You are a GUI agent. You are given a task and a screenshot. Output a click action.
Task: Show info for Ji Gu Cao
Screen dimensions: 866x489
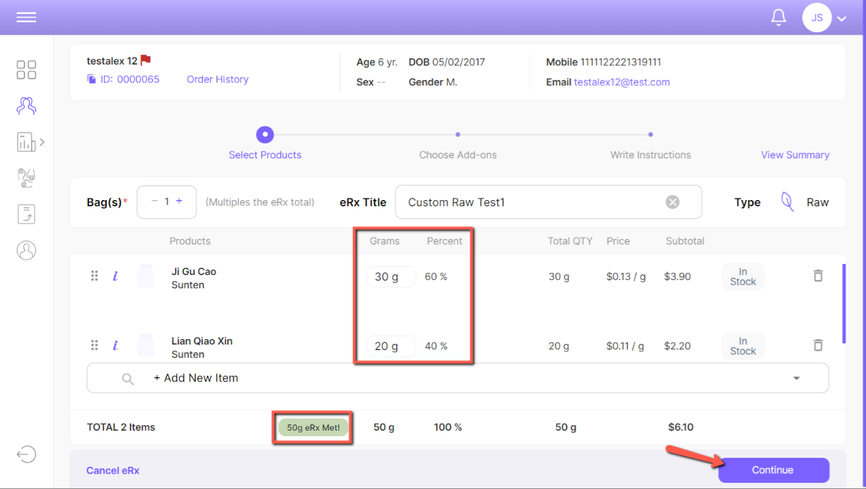[115, 276]
